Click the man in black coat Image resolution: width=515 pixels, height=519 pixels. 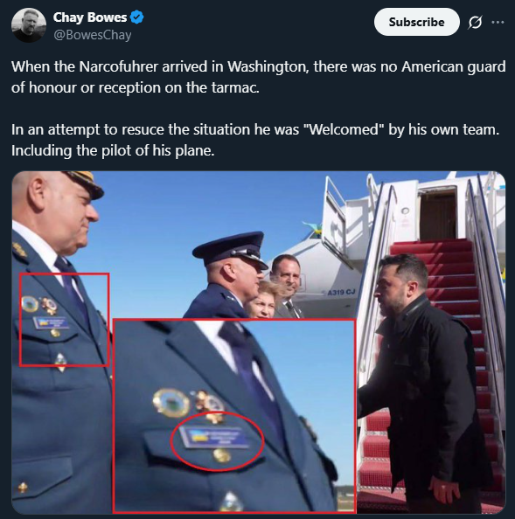[x=426, y=381]
